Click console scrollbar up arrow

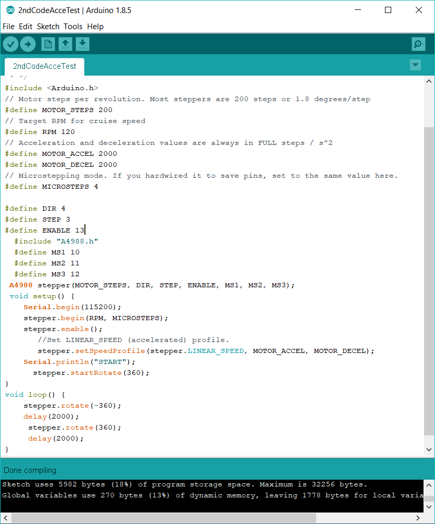pyautogui.click(x=429, y=485)
